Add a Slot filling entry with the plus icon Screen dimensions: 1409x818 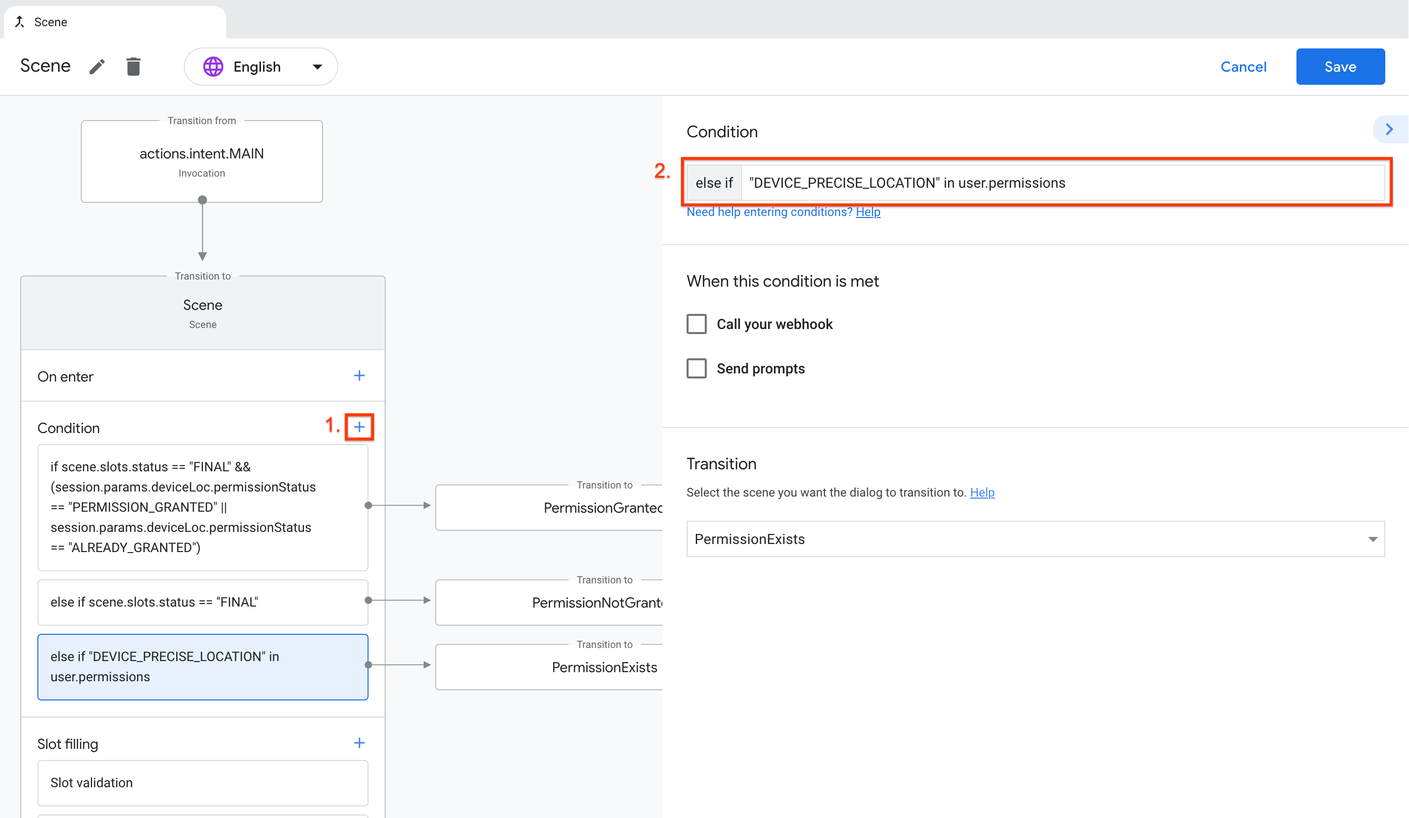coord(359,743)
